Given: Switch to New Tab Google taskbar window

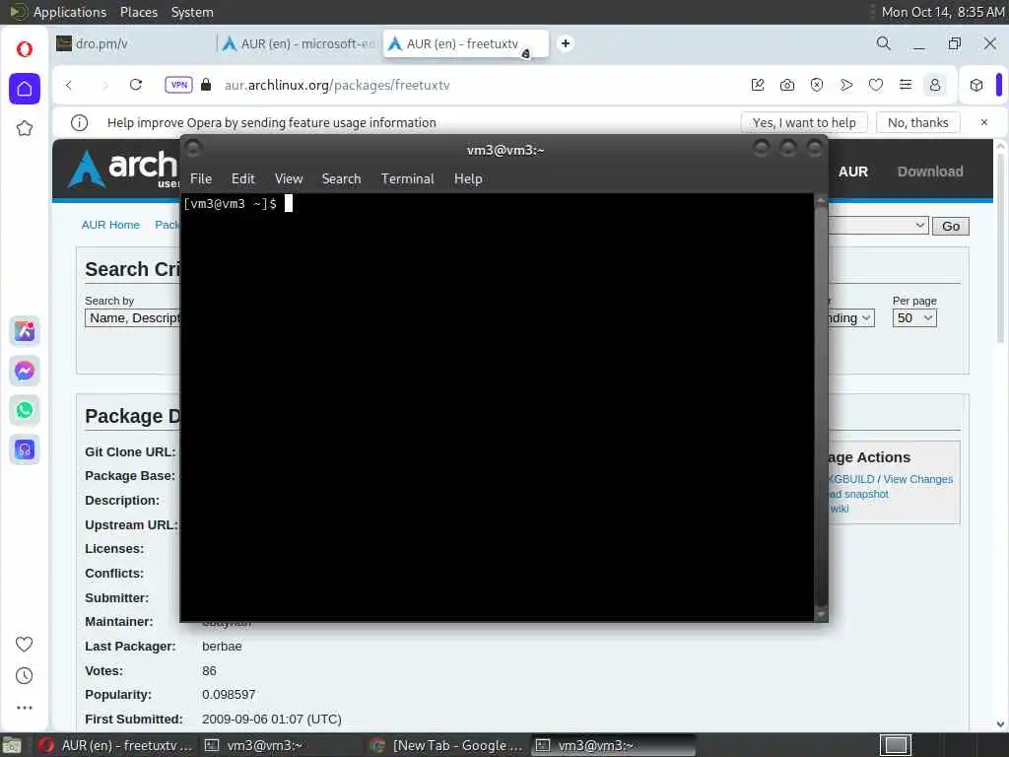Looking at the screenshot, I should (x=448, y=745).
